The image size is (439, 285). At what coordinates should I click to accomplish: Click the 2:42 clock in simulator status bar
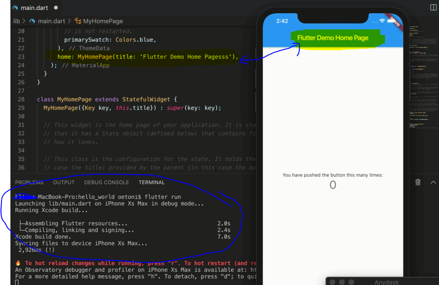(282, 21)
